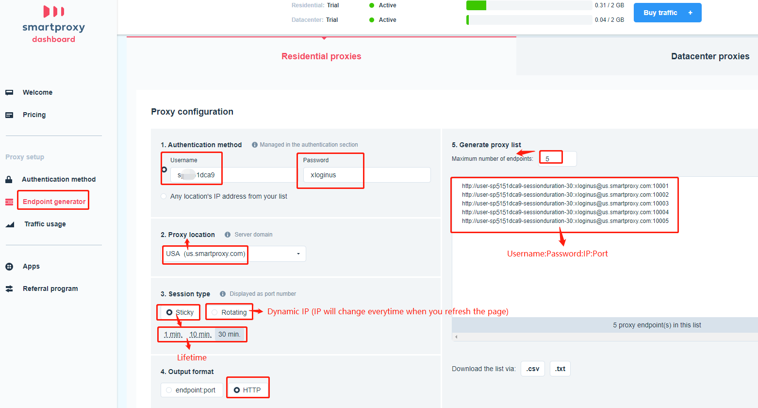The image size is (758, 408).
Task: Click the Username input field
Action: (233, 175)
